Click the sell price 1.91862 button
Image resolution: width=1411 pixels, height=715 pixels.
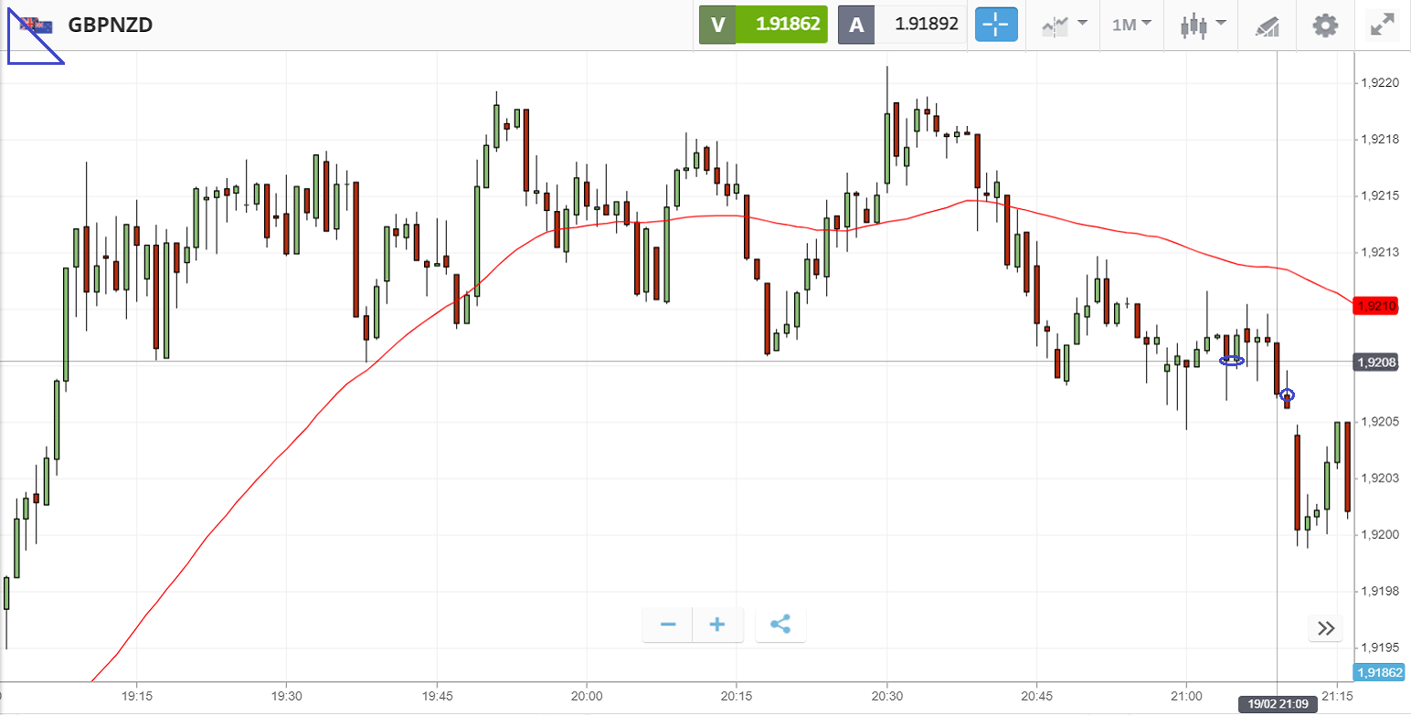coord(763,25)
